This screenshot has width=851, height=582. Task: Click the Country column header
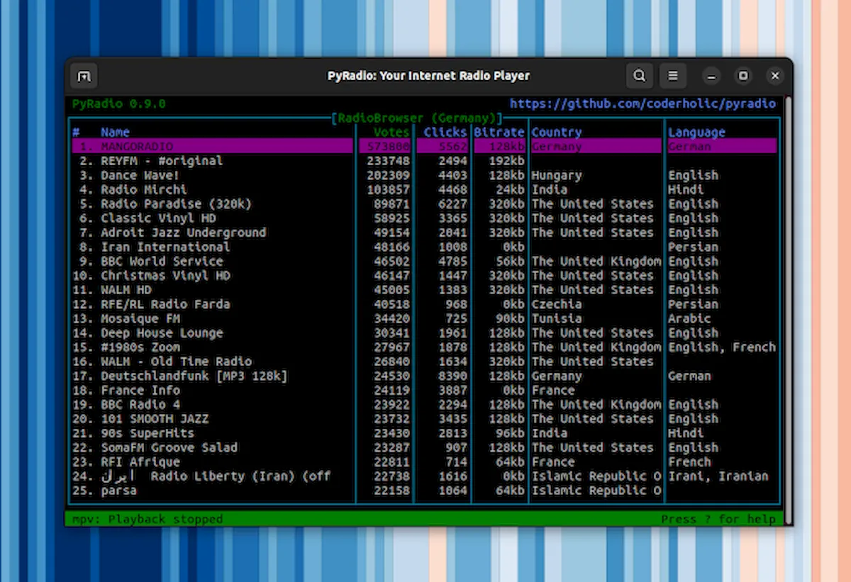tap(557, 132)
